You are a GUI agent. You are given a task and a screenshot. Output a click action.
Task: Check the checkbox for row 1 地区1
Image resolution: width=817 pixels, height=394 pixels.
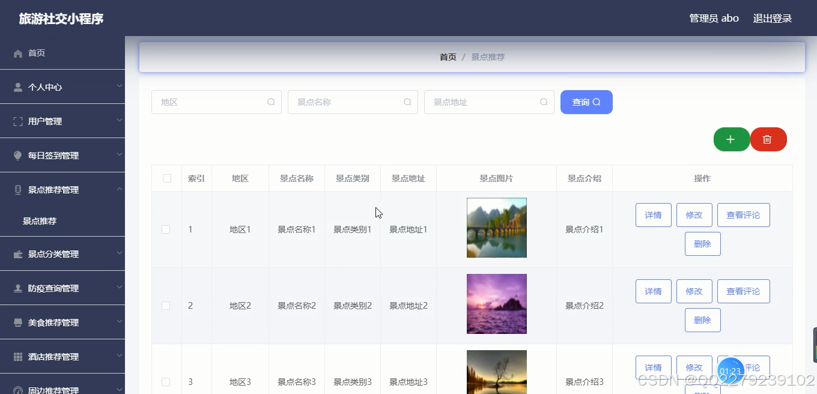166,229
